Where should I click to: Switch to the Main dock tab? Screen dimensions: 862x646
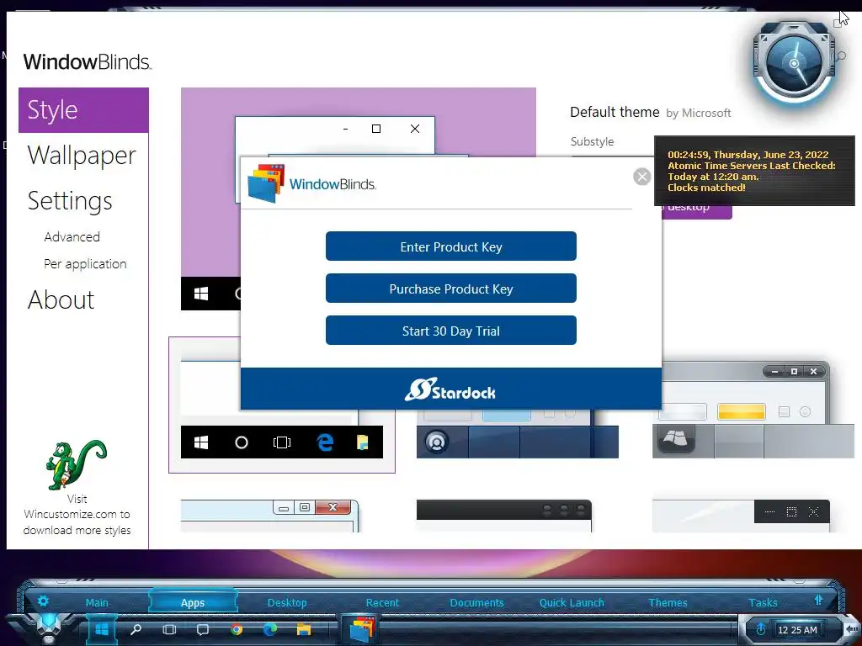pos(97,602)
